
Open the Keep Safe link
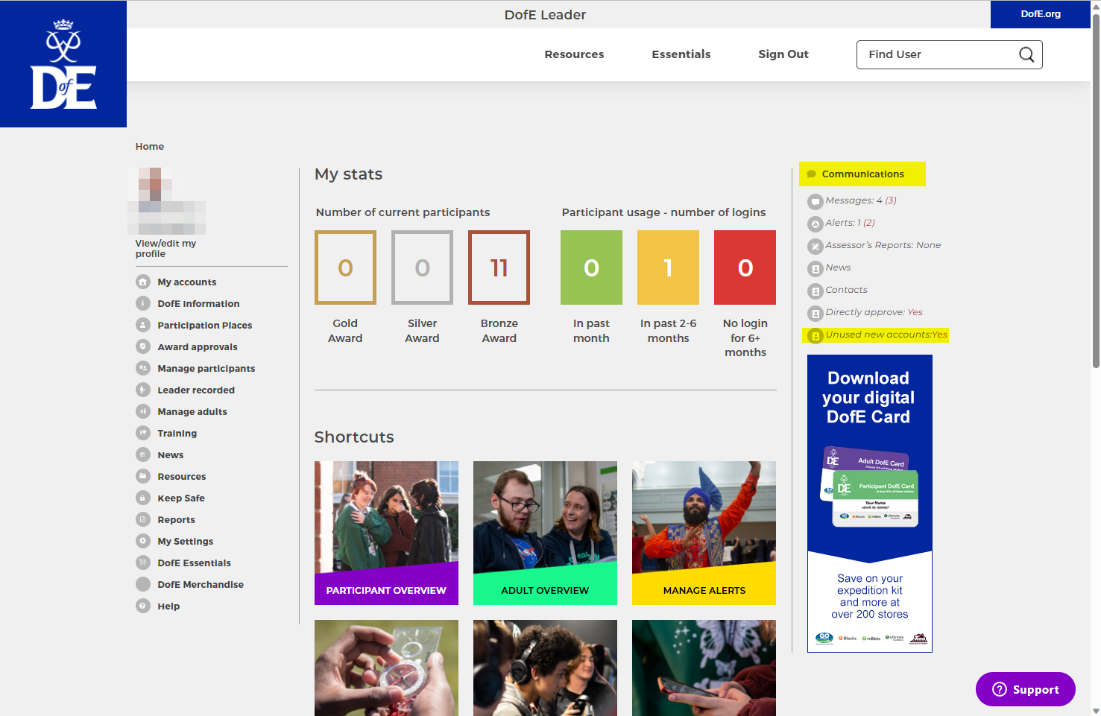tap(181, 498)
